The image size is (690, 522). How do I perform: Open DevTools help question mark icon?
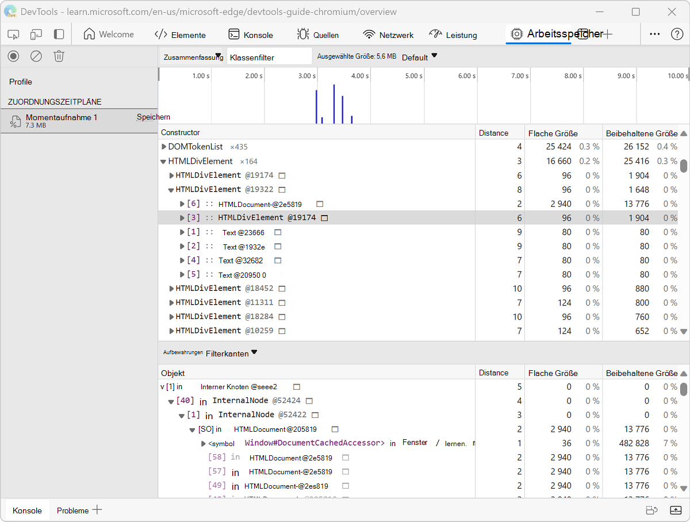(677, 34)
